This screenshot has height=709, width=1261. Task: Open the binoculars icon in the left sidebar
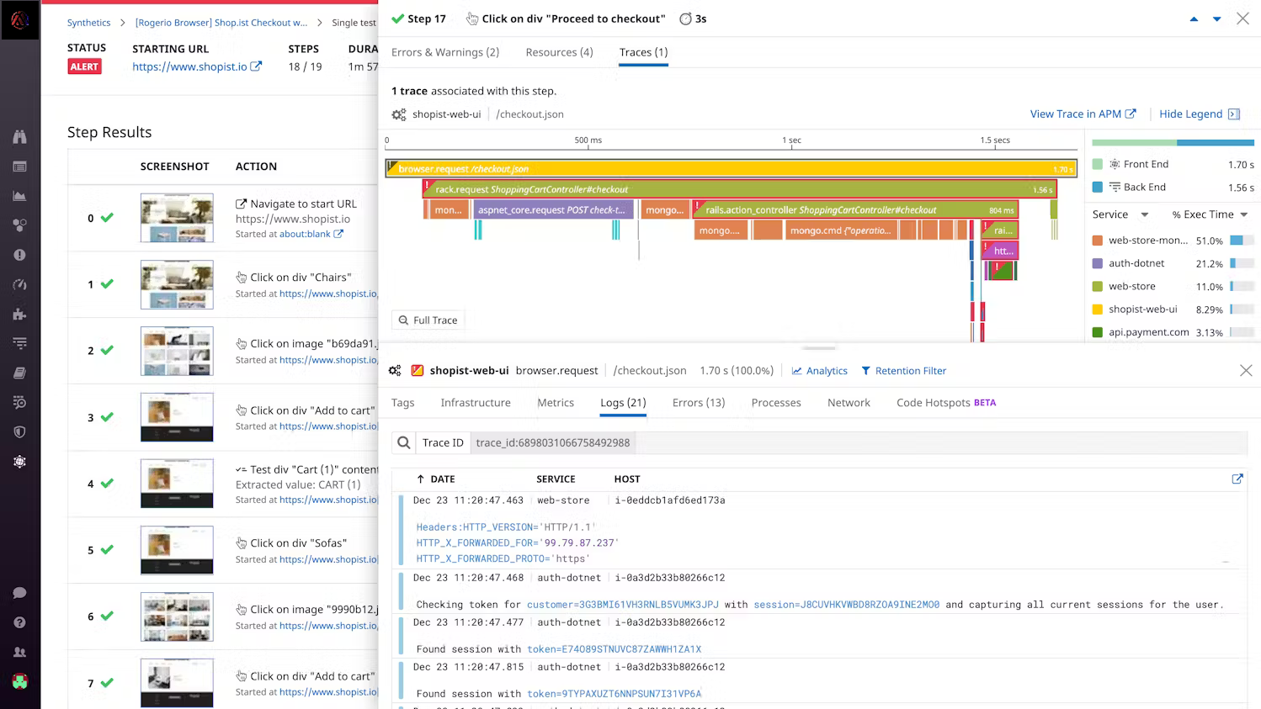(19, 137)
